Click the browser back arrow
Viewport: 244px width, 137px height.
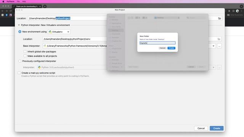click(x=3, y=11)
